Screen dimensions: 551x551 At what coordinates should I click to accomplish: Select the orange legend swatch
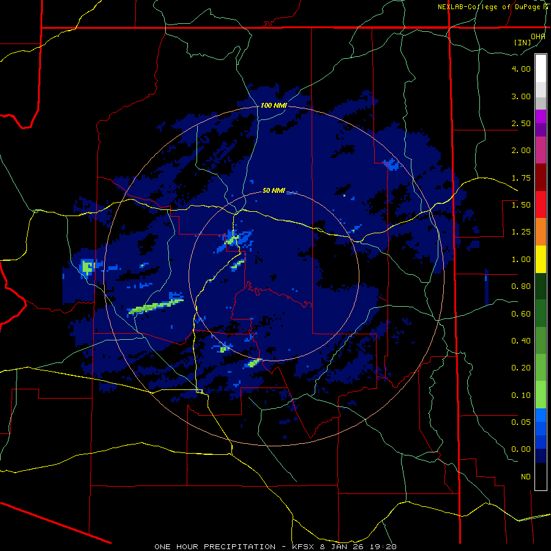pyautogui.click(x=541, y=232)
